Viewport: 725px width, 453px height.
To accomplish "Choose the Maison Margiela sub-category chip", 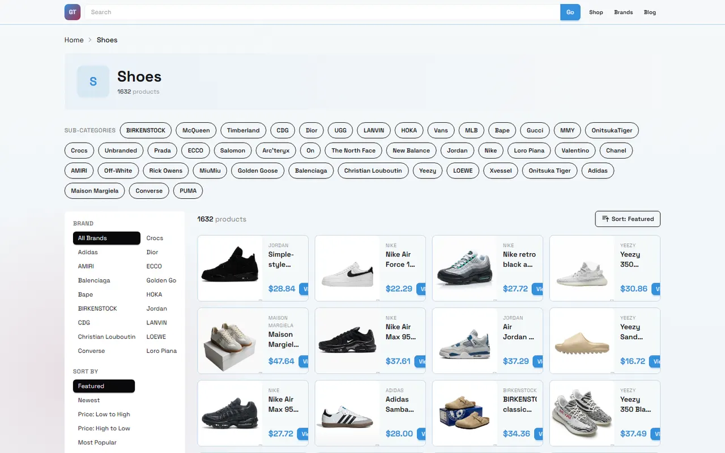I will click(x=95, y=191).
